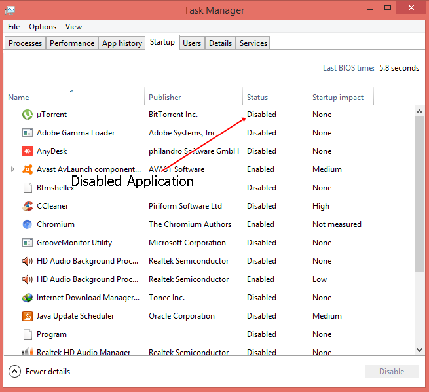Switch to the Users tab
Screen dimensions: 429x392
click(x=192, y=43)
